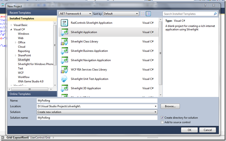Select Silverlight for Windows Phone category
This screenshot has height=141, width=226.
click(36, 64)
